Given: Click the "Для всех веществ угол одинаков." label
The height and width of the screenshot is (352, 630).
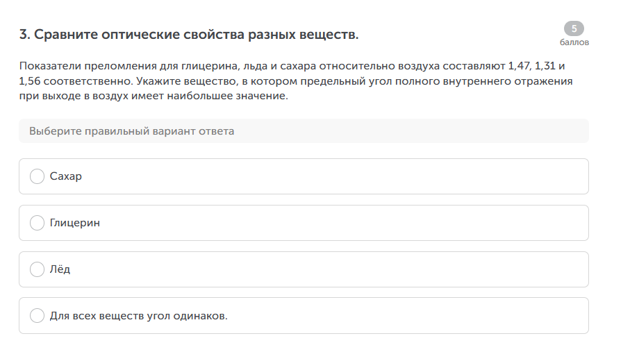Looking at the screenshot, I should point(139,316).
